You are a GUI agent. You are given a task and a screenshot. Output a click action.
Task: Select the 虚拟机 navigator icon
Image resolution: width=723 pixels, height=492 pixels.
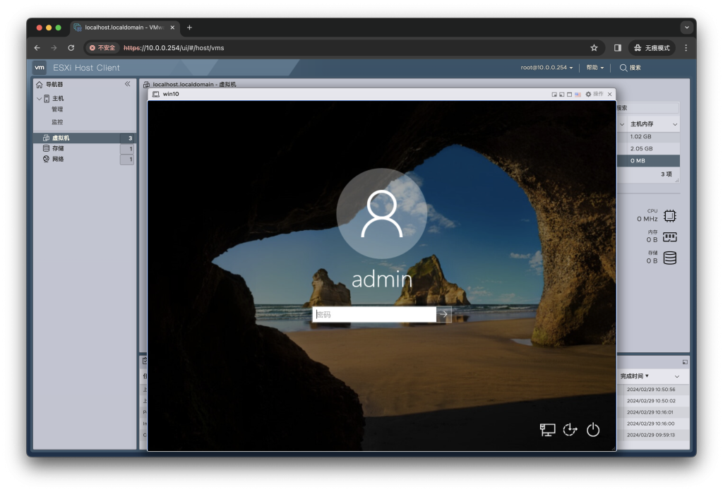pyautogui.click(x=47, y=138)
